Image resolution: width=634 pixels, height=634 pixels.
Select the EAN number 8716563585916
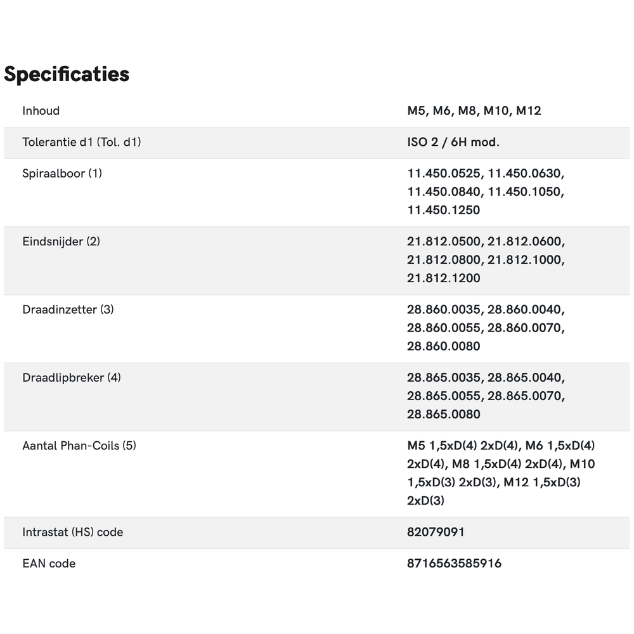click(x=454, y=563)
